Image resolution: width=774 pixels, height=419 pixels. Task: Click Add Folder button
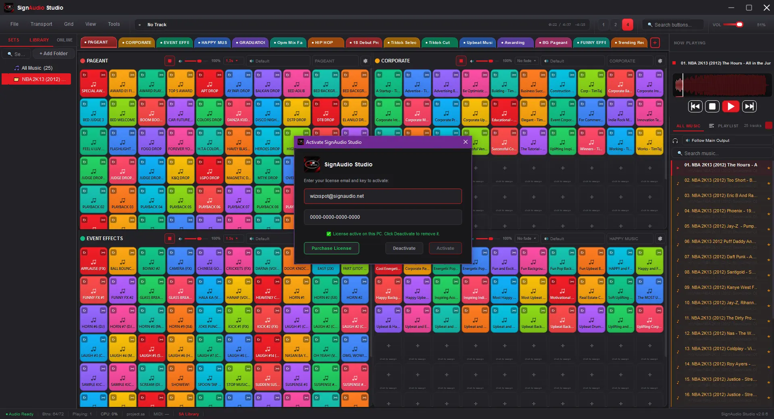coord(54,54)
